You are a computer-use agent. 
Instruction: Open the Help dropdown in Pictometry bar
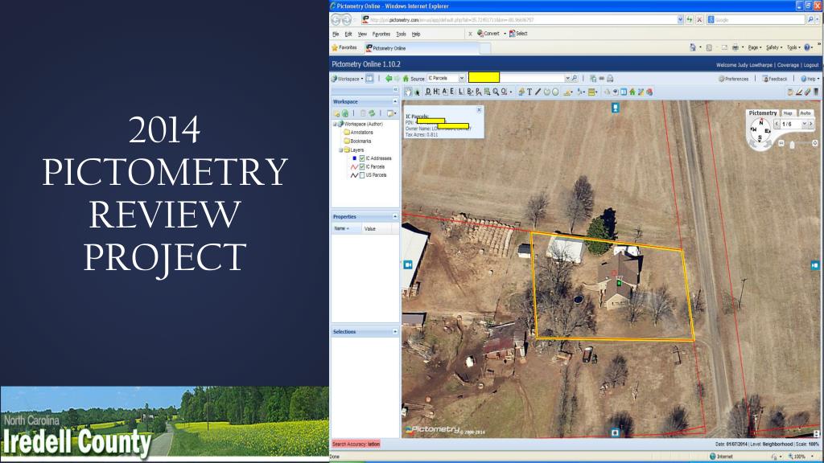point(810,79)
